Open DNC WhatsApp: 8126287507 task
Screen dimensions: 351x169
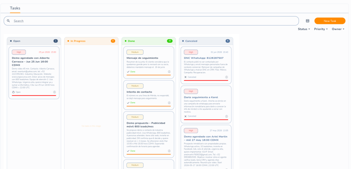pos(204,58)
